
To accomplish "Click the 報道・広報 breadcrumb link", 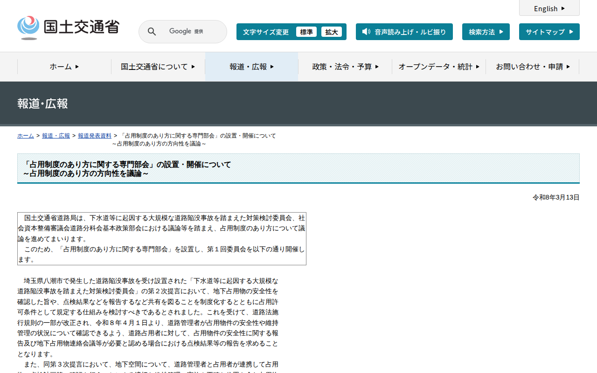I will pos(56,136).
